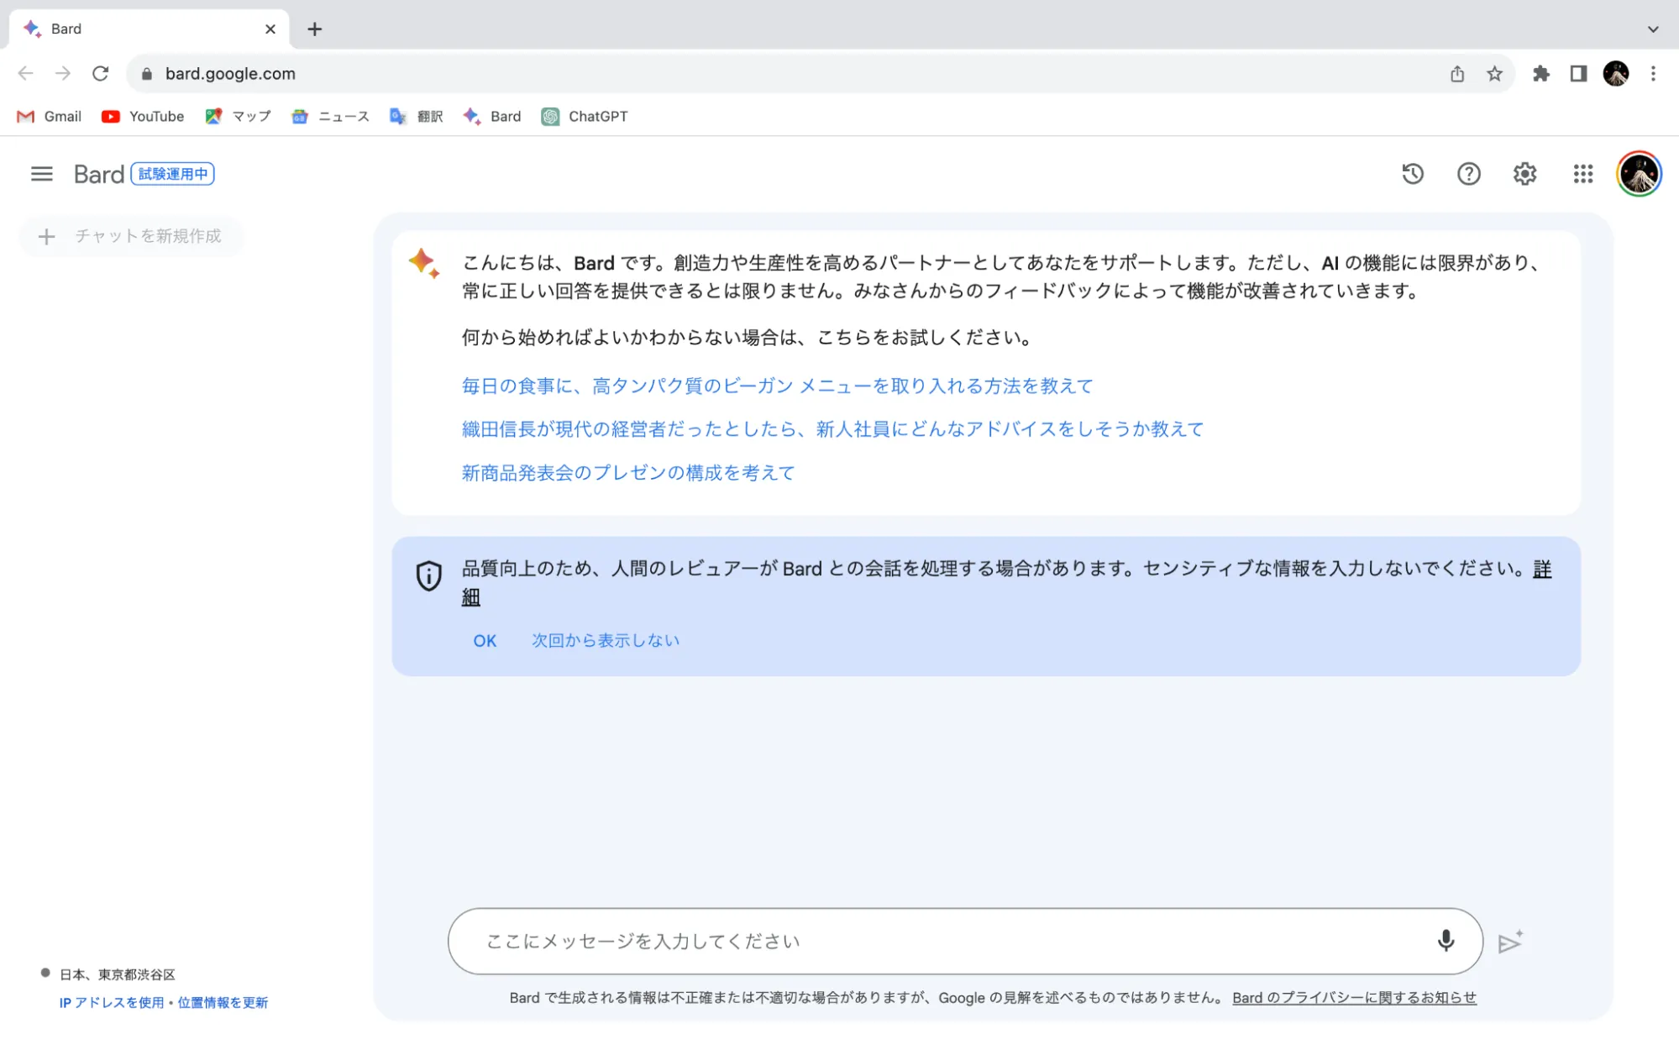Select the 新商品発表会 presentation suggestion prompt
The width and height of the screenshot is (1679, 1050).
[627, 473]
